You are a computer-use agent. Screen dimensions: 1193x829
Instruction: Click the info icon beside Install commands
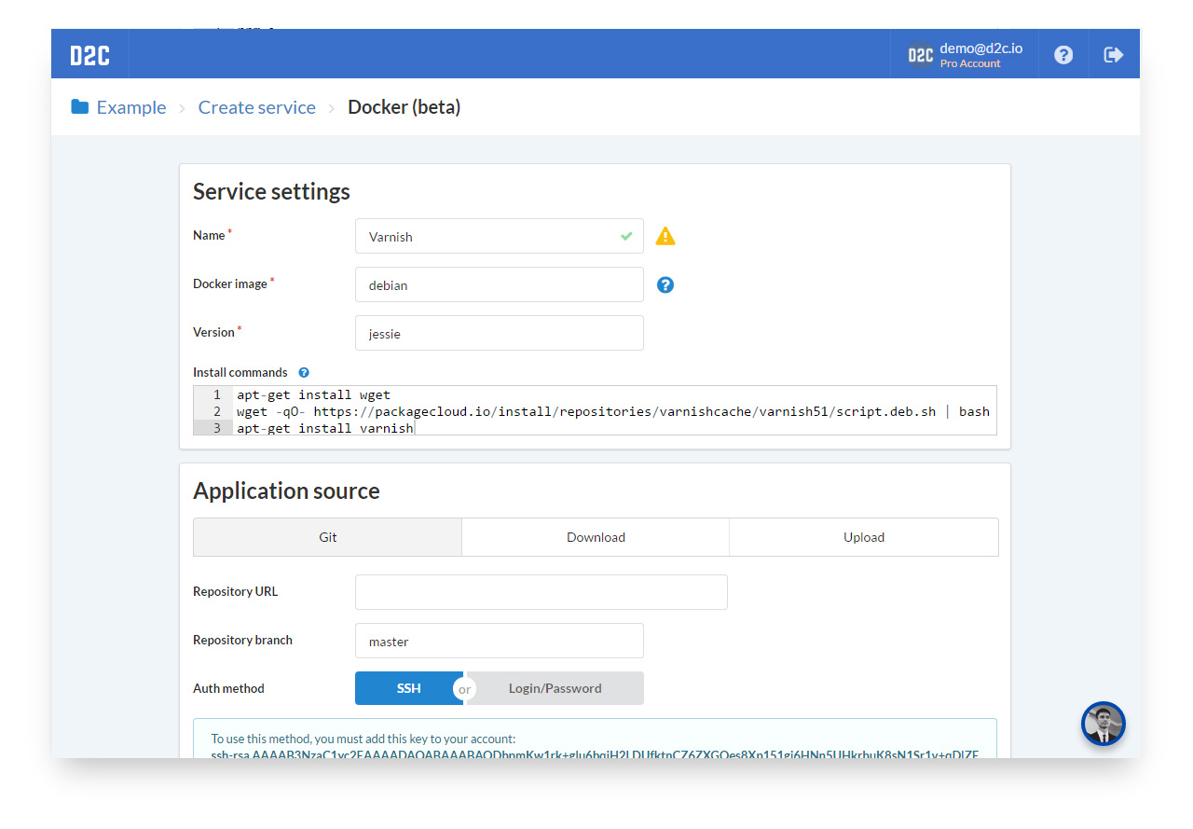(x=304, y=372)
